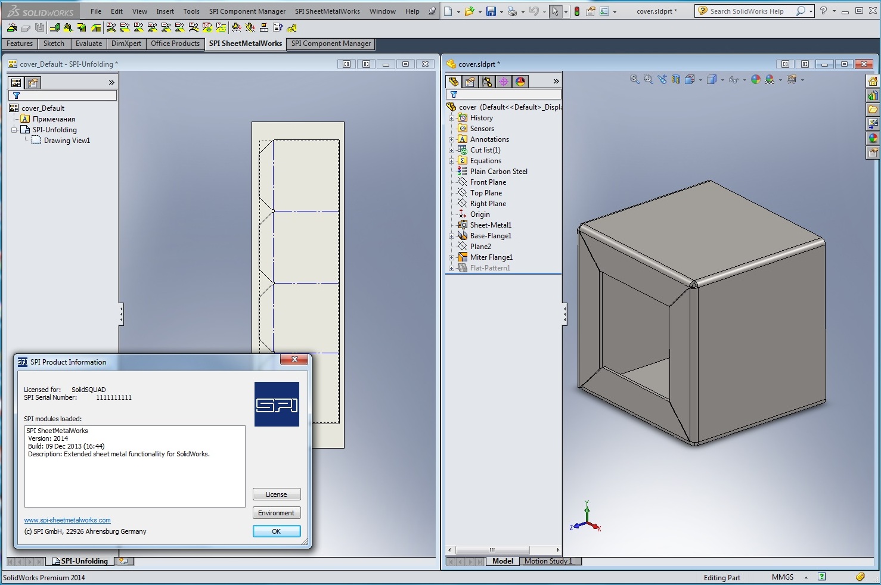This screenshot has height=585, width=881.
Task: Click the SPI cost calculation coin icon
Action: [292, 27]
